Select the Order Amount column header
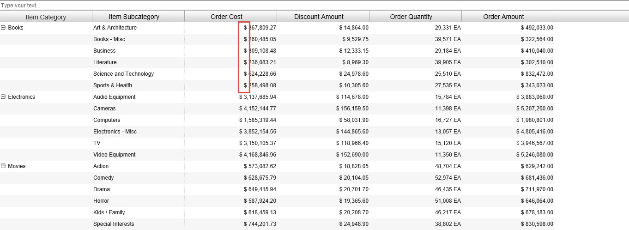 coord(503,17)
